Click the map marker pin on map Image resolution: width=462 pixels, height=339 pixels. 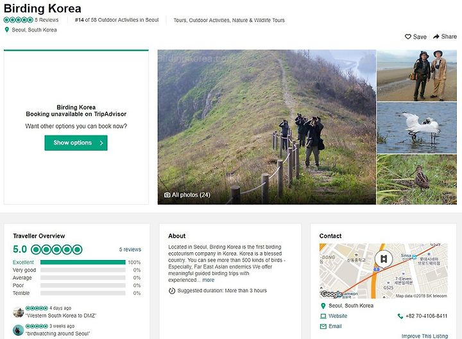click(383, 259)
